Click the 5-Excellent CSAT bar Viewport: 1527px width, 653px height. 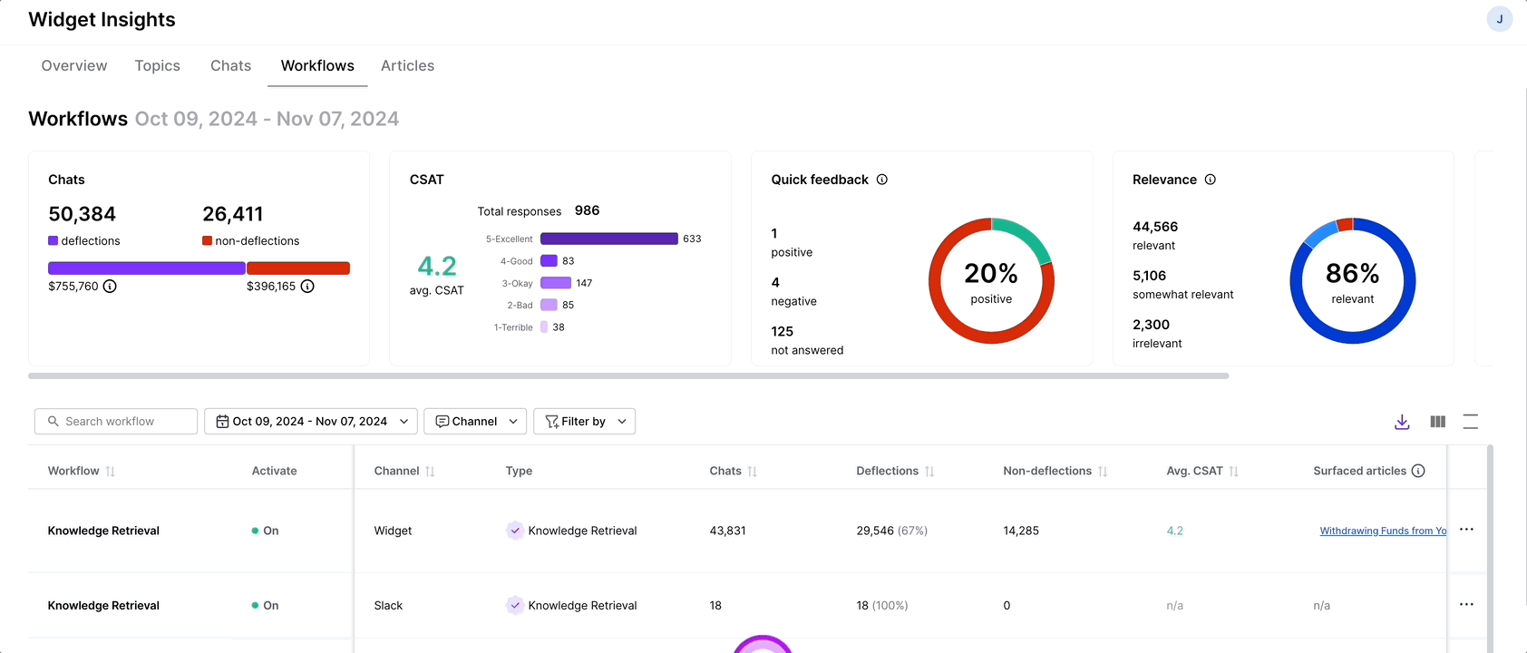[x=609, y=239]
